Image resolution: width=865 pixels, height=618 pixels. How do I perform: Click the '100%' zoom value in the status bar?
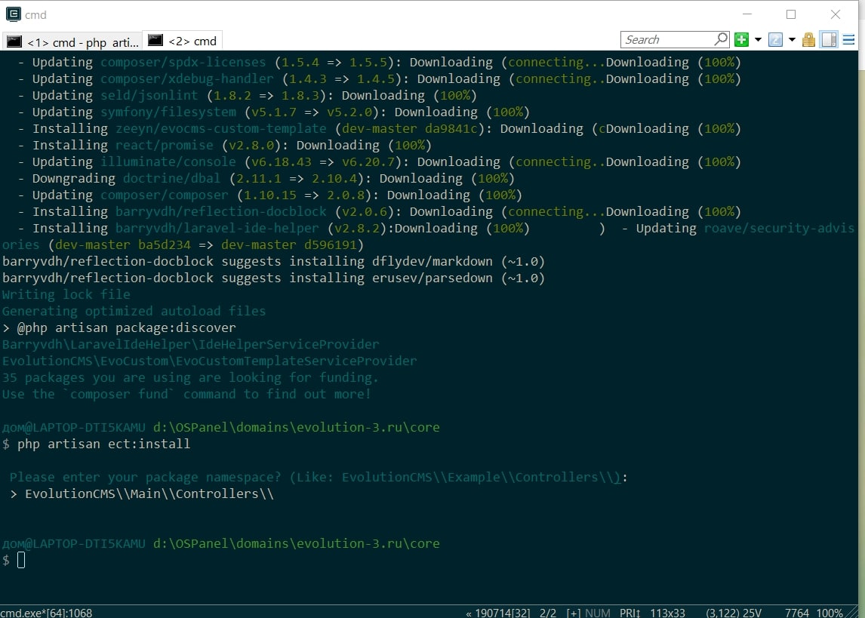click(x=829, y=613)
